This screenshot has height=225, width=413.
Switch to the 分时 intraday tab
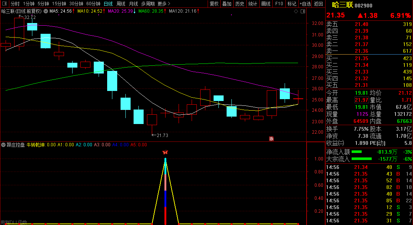(x=15, y=4)
